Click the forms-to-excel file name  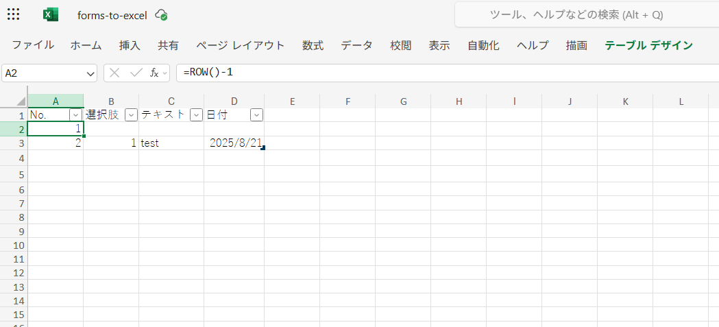[112, 15]
